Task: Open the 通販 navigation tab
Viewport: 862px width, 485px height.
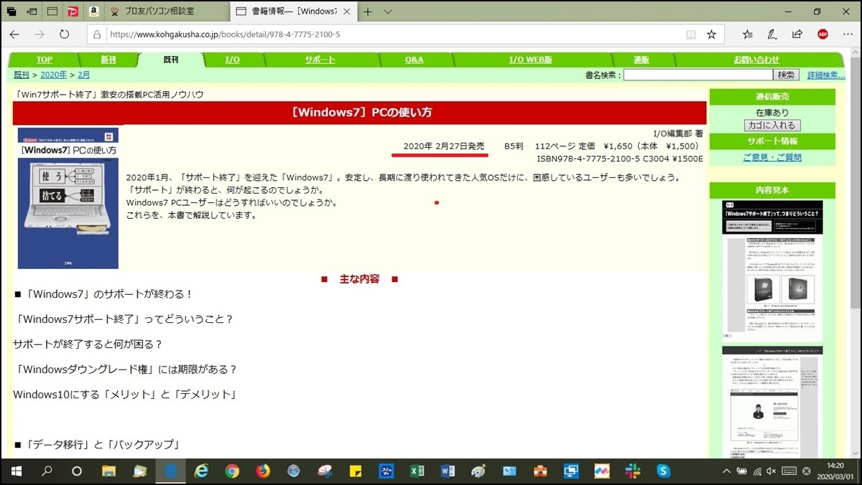Action: (641, 60)
